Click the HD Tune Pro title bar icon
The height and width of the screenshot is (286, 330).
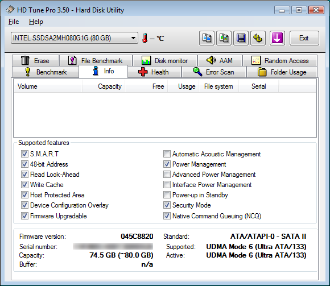(x=10, y=10)
